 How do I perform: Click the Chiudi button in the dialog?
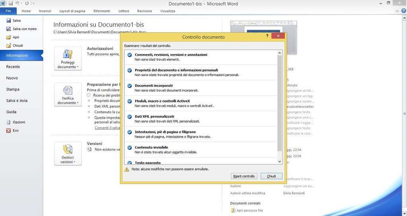pos(271,176)
